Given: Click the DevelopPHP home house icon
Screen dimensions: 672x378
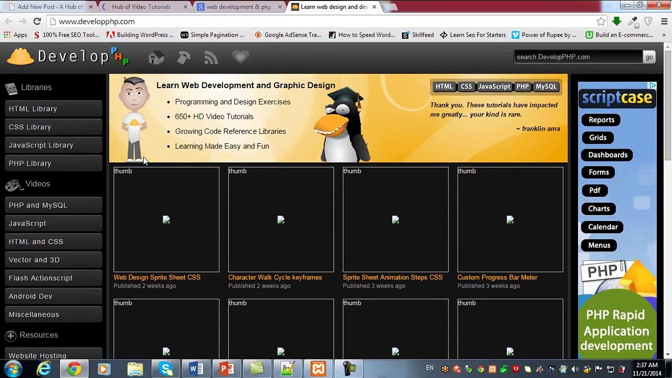Looking at the screenshot, I should click(x=156, y=57).
